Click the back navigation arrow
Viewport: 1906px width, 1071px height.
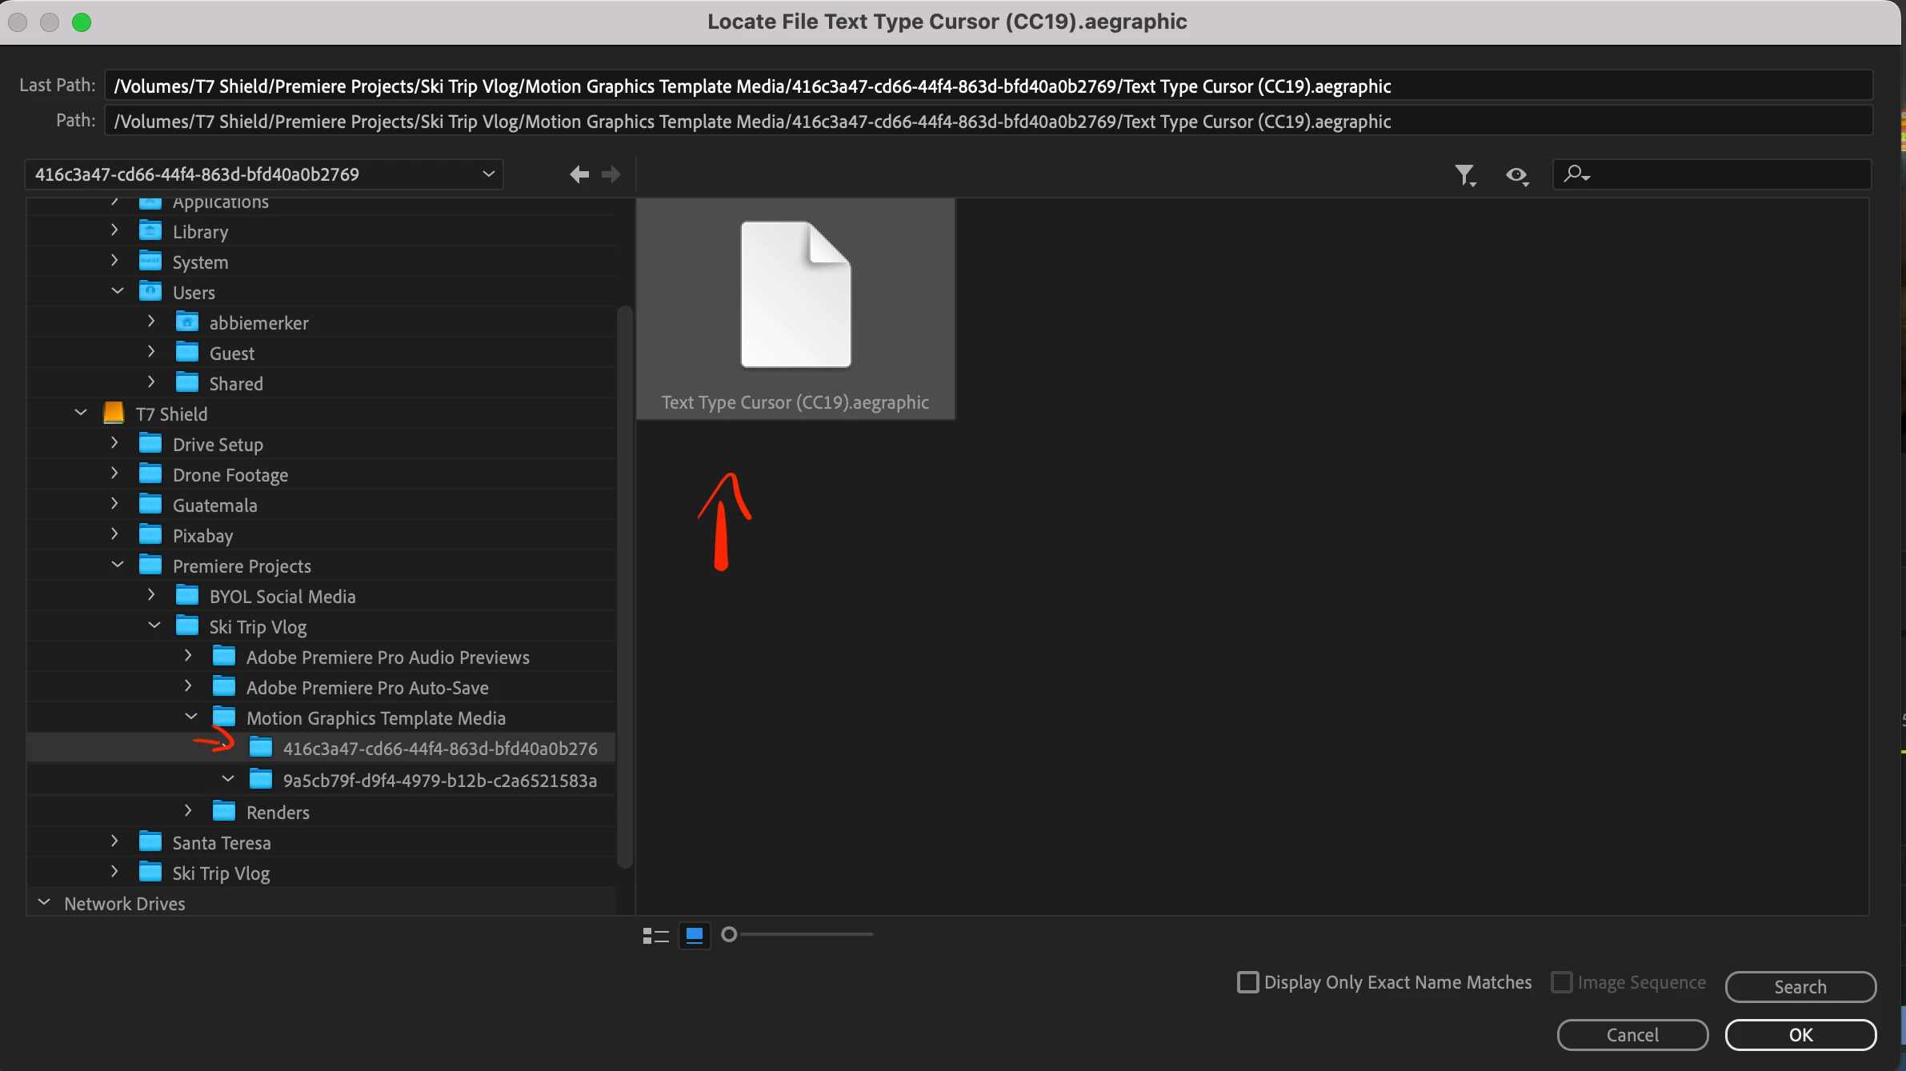(x=579, y=174)
